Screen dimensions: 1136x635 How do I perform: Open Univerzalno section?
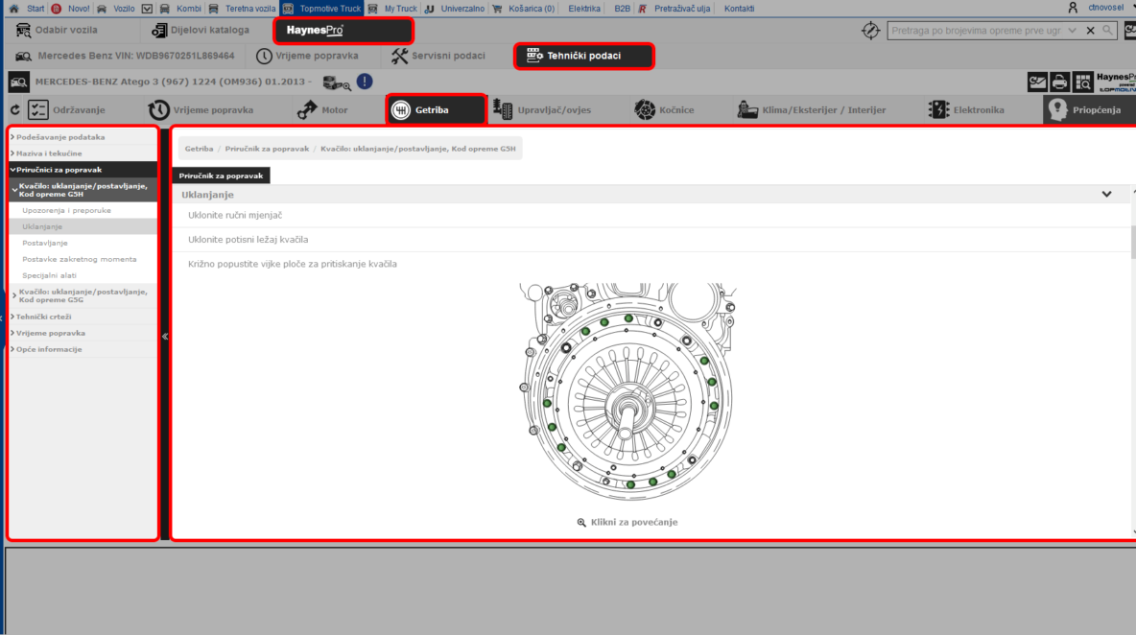pos(462,9)
